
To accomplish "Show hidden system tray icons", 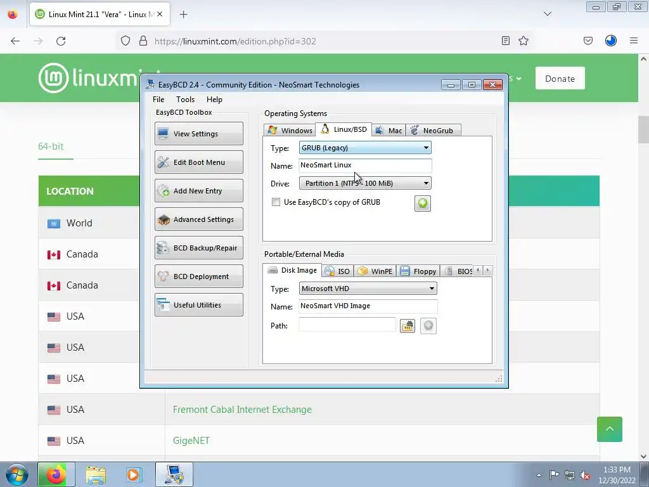I will (539, 475).
